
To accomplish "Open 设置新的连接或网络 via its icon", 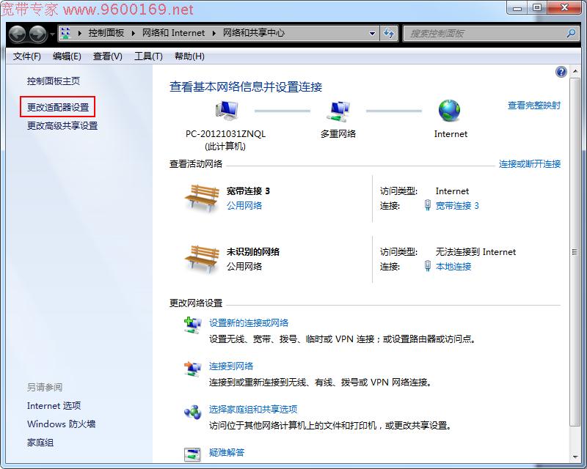I will (192, 323).
